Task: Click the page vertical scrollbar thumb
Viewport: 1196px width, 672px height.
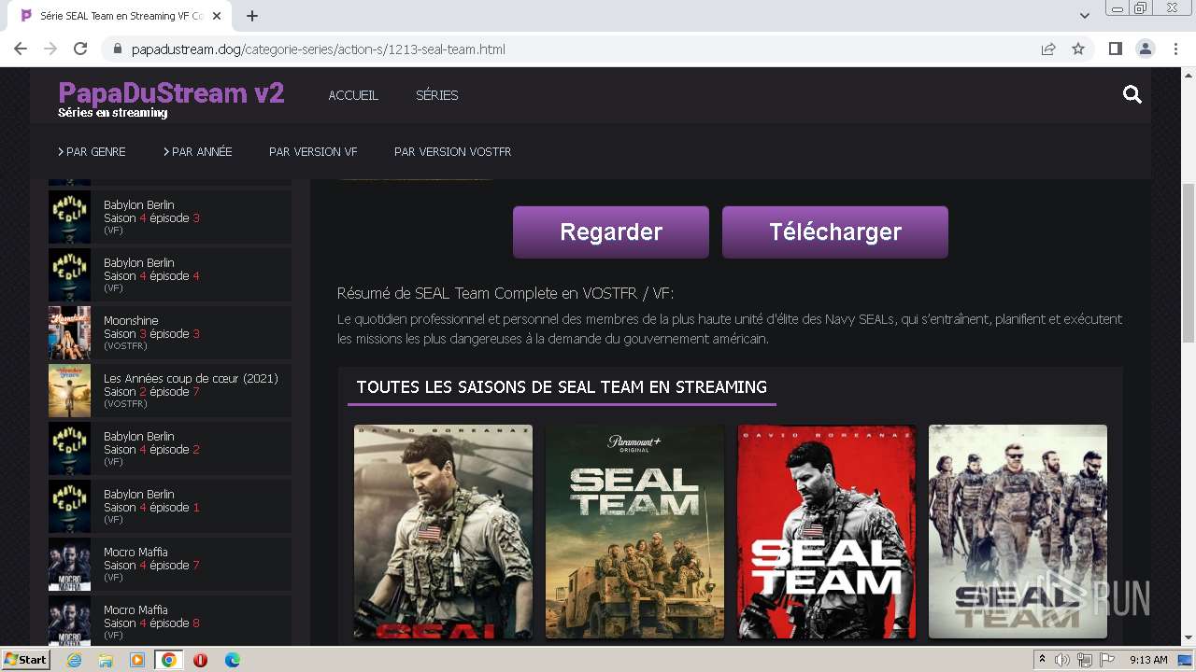Action: click(1189, 263)
